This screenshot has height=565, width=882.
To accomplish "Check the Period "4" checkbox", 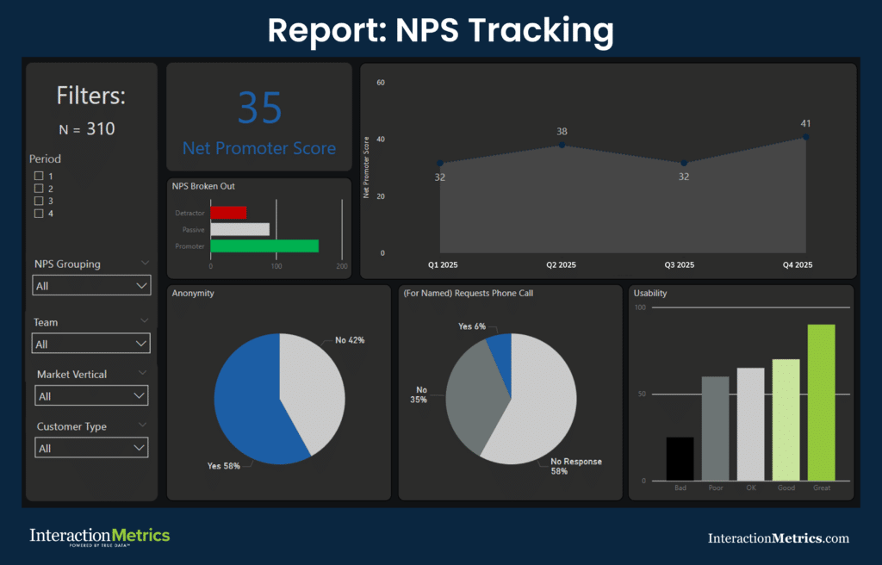I will [x=38, y=213].
